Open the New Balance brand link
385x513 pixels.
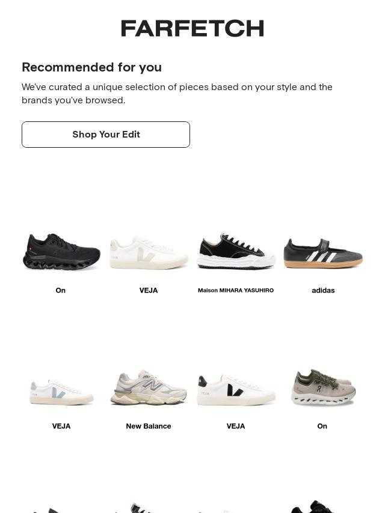click(149, 426)
